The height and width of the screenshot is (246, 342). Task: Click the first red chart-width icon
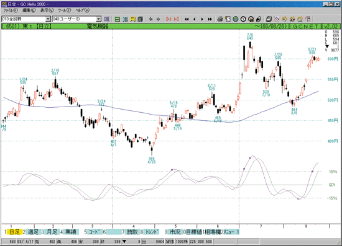[169, 19]
